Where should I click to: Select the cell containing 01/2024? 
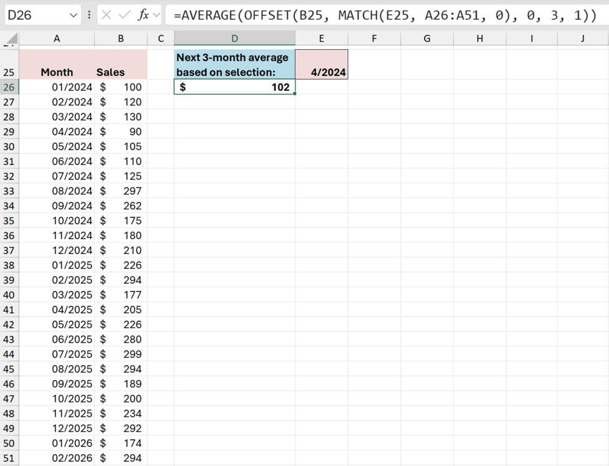point(57,87)
